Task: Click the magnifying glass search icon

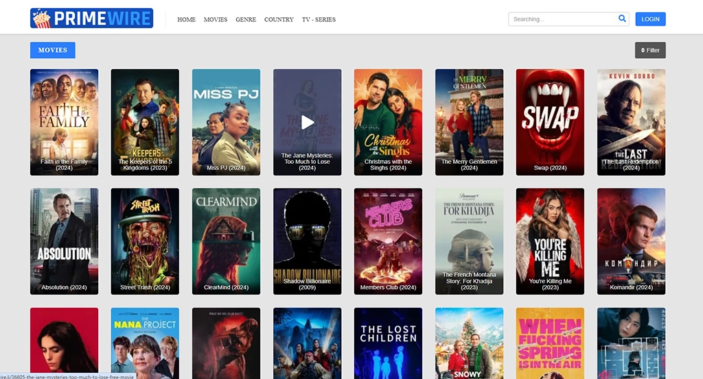Action: point(622,19)
